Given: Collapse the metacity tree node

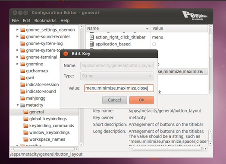Looking at the screenshot, I should tap(17, 105).
